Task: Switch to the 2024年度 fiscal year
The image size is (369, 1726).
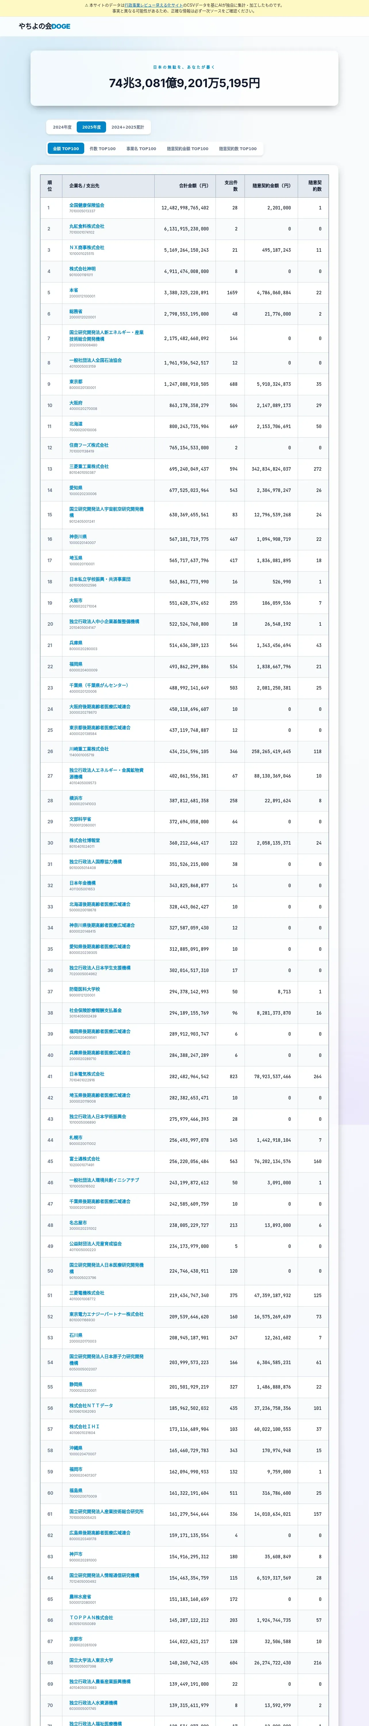Action: click(62, 127)
